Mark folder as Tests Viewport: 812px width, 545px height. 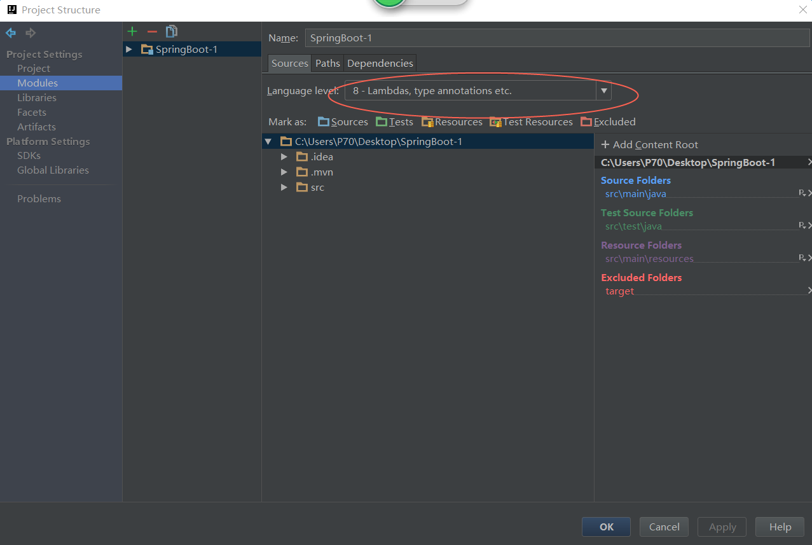click(x=394, y=121)
